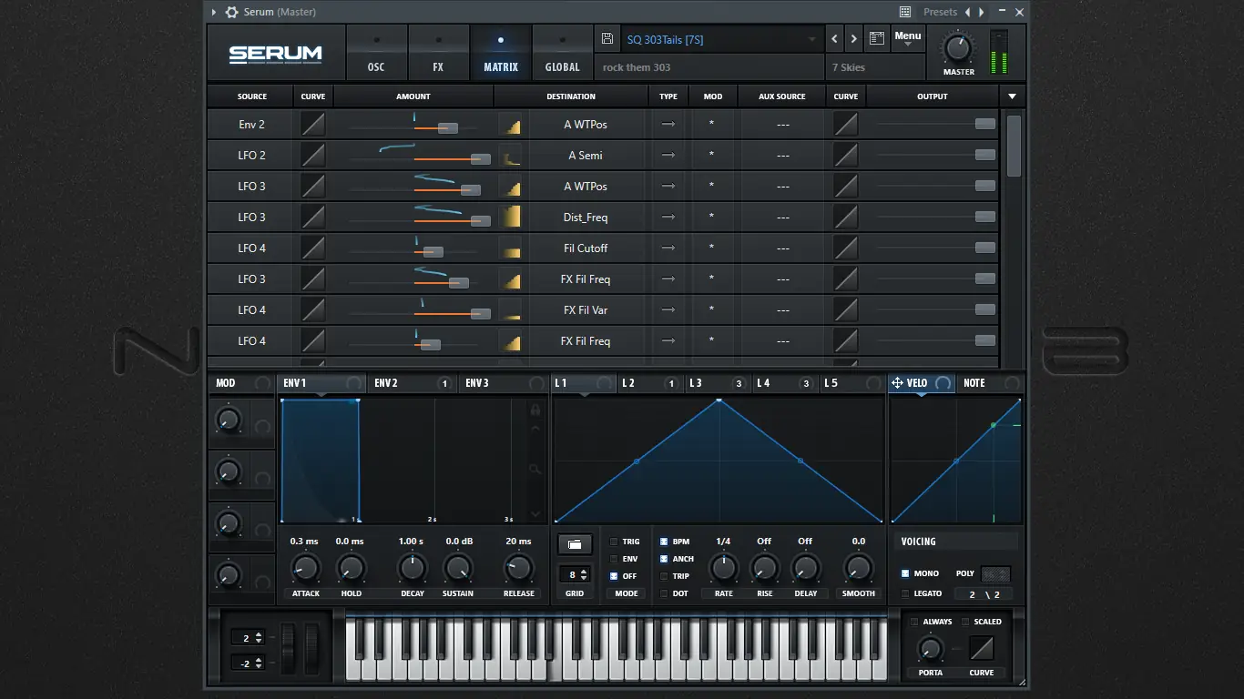Click the Serum logo
This screenshot has height=699, width=1244.
click(x=275, y=54)
